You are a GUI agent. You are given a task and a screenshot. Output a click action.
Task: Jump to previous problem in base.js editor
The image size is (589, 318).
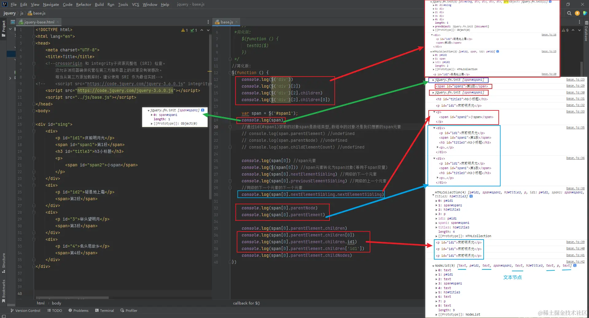[x=573, y=30]
